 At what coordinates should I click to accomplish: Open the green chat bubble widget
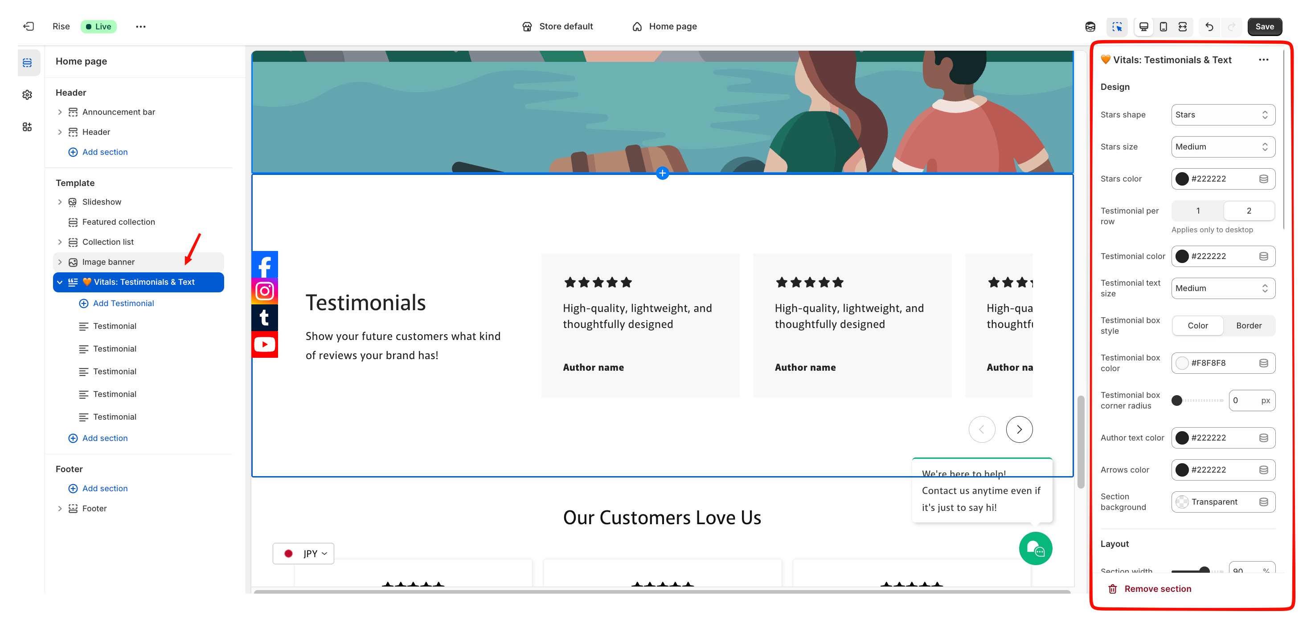pyautogui.click(x=1035, y=548)
